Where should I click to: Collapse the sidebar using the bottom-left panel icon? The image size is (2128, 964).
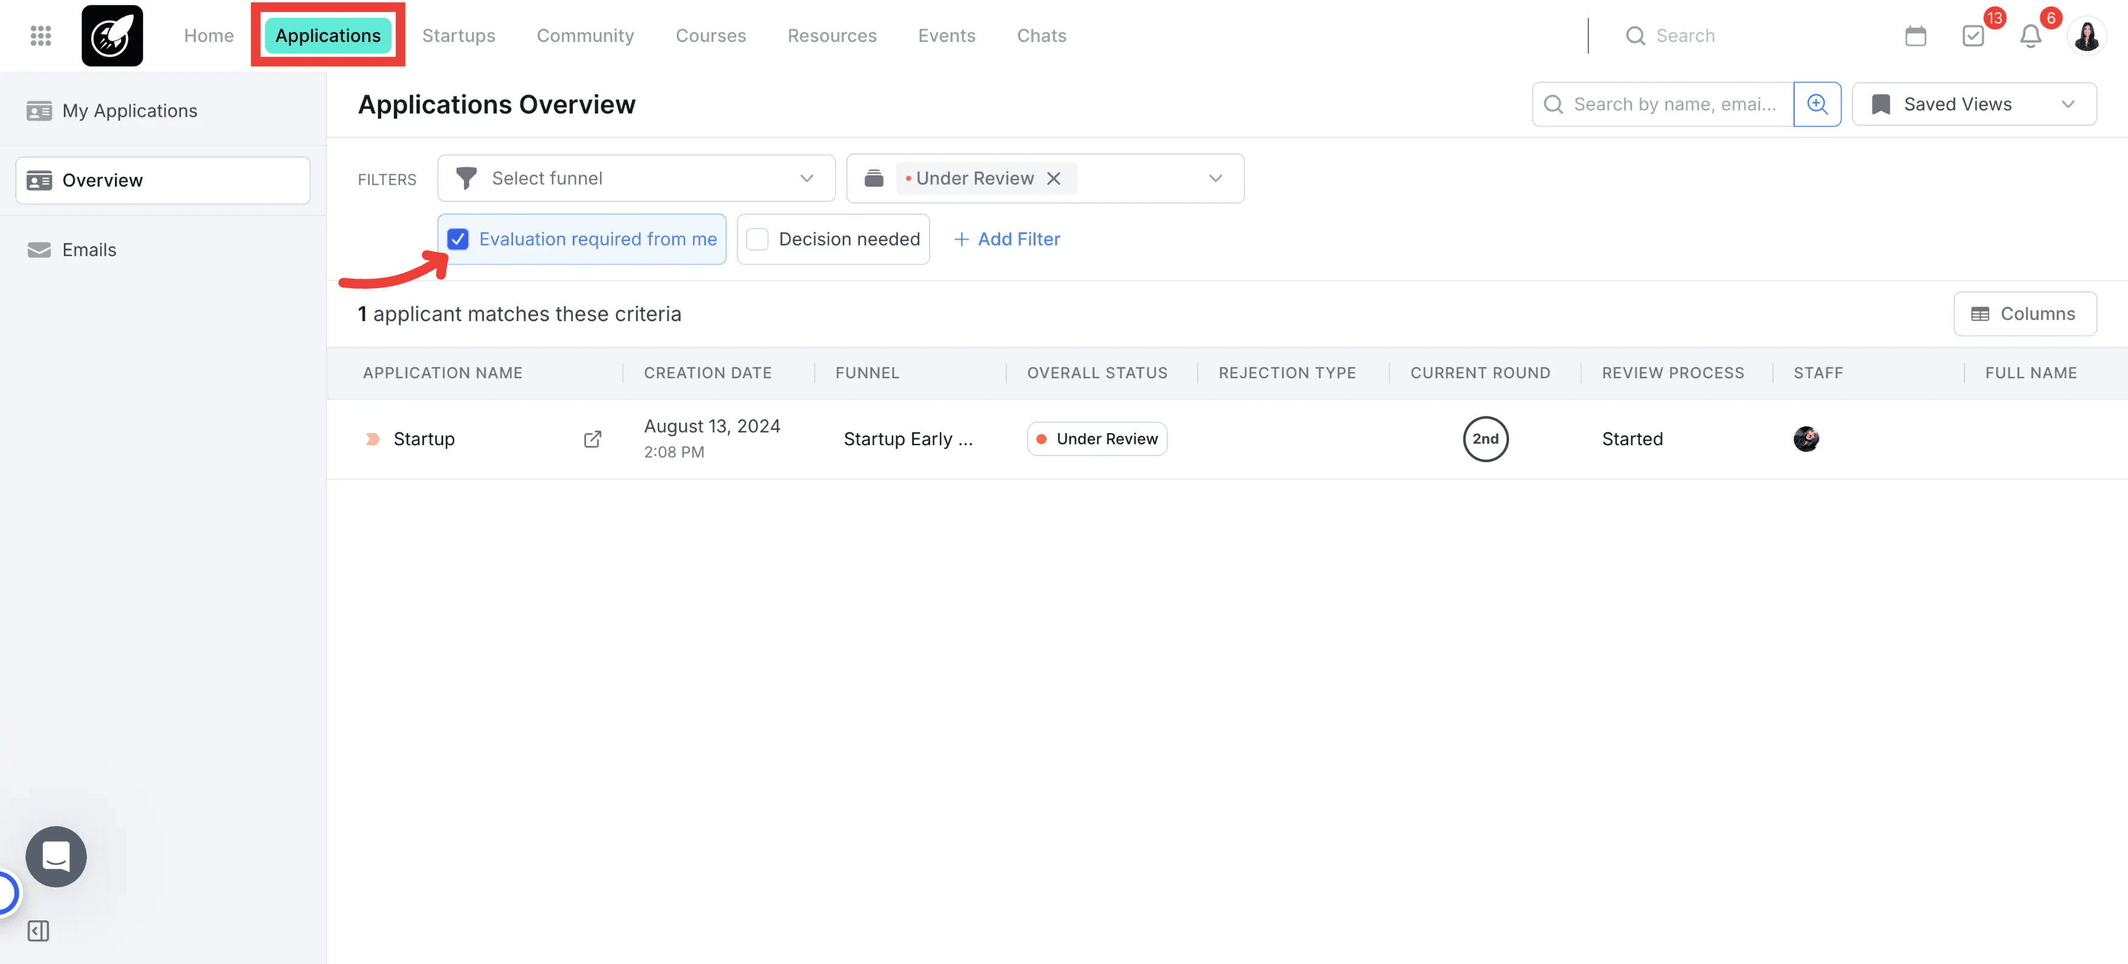pos(37,930)
